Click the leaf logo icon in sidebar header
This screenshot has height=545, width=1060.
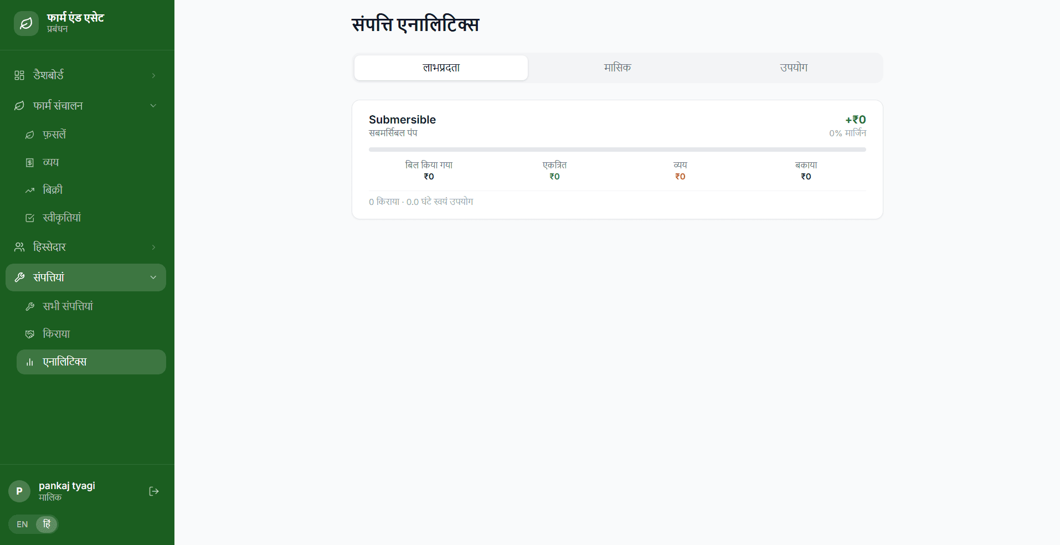26,23
